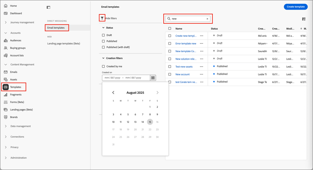Check the Created by me filter
Viewport: 313px width, 170px height.
[x=103, y=66]
